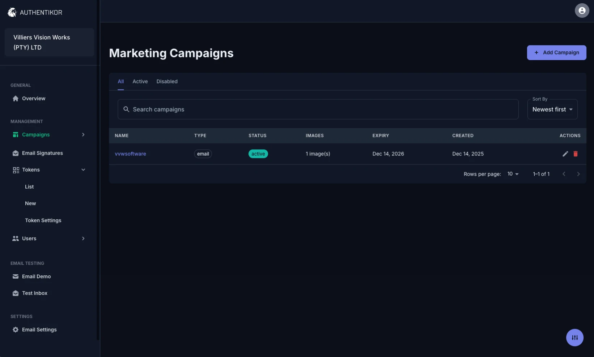Click the active status badge on vvwsoftware
Image resolution: width=594 pixels, height=357 pixels.
(x=258, y=154)
